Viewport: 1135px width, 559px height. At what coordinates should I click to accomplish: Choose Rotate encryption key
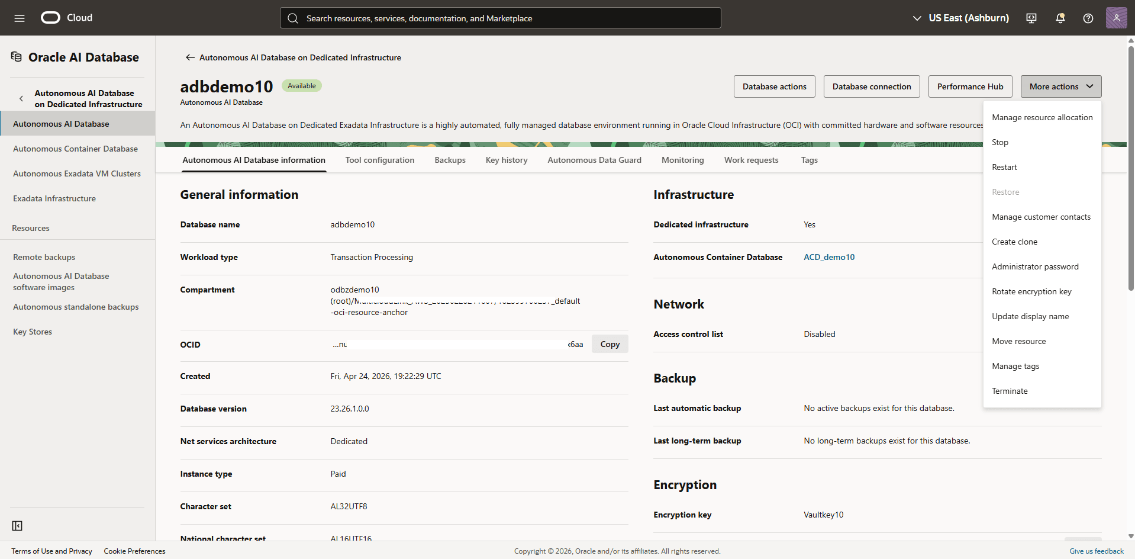click(x=1042, y=291)
